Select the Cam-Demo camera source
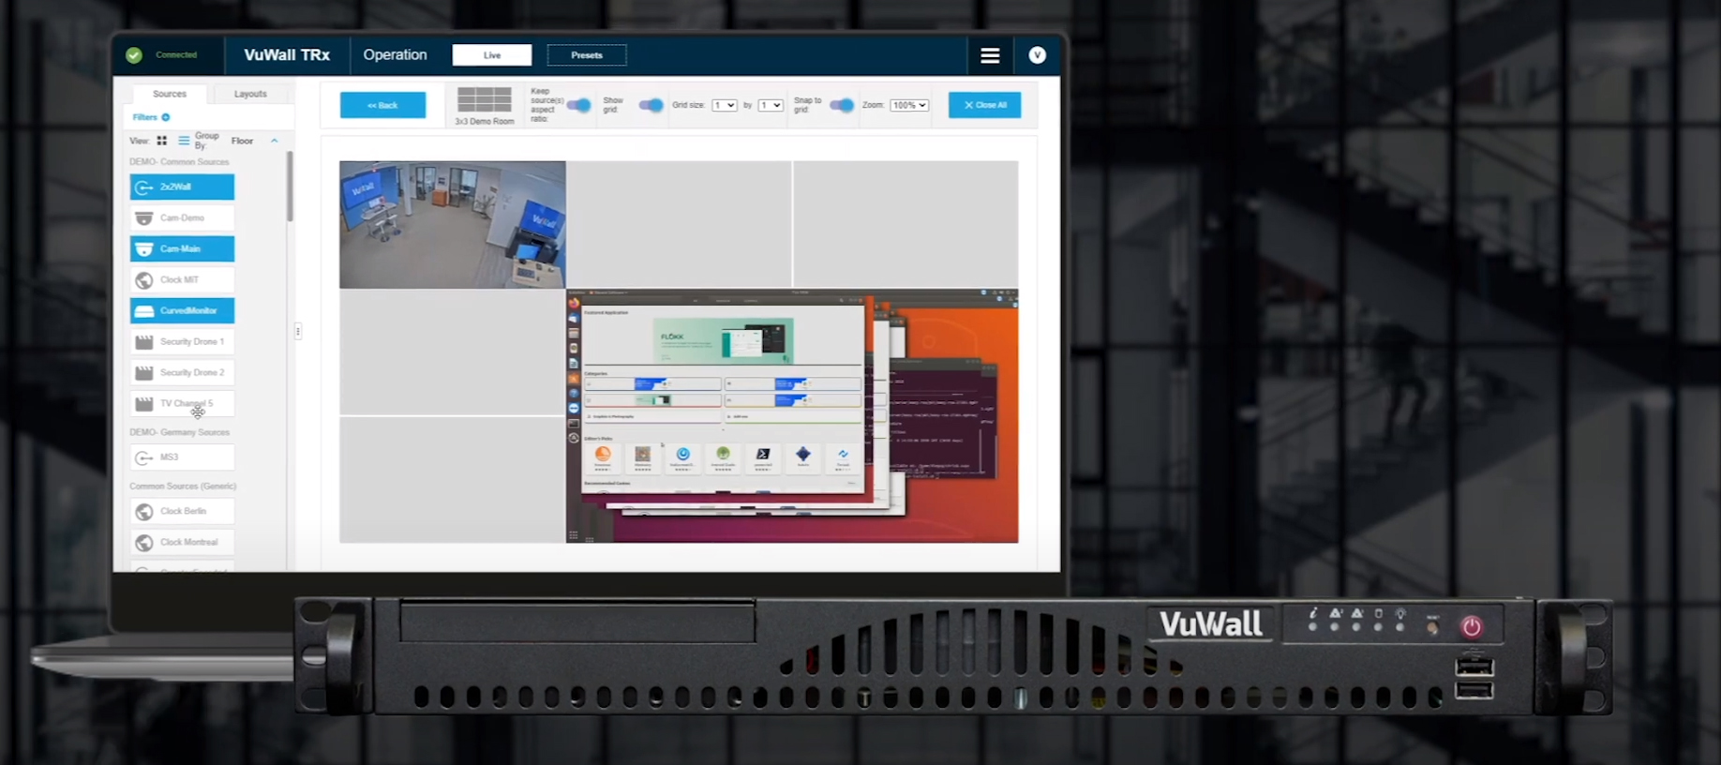Viewport: 1721px width, 765px height. [182, 217]
